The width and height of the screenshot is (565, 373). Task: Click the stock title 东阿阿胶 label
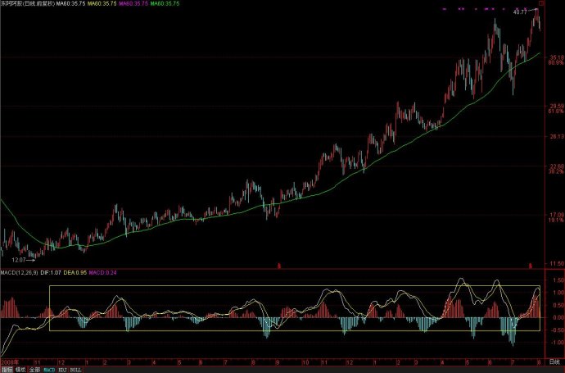click(11, 4)
